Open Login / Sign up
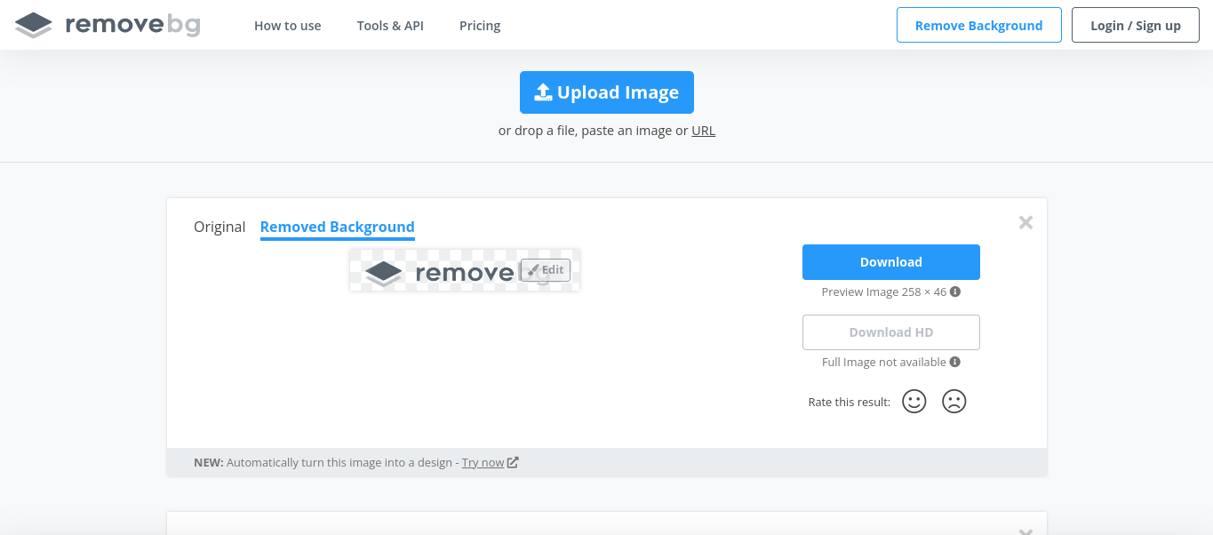The image size is (1213, 535). click(1135, 25)
